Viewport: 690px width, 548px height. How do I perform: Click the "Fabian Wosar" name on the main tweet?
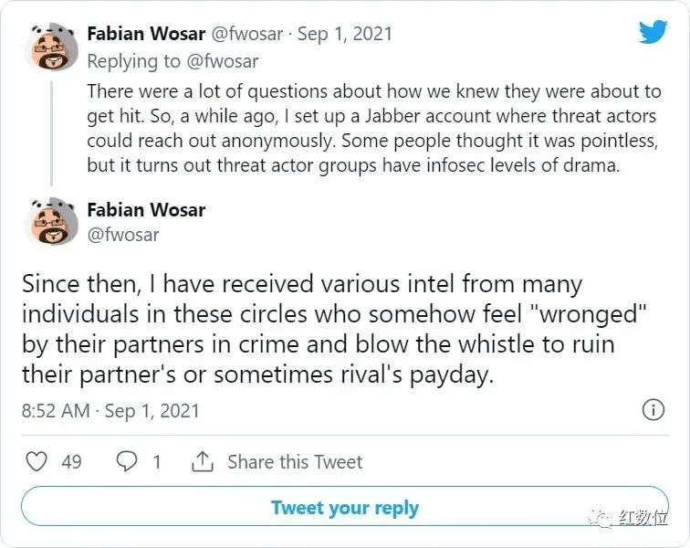tap(146, 210)
